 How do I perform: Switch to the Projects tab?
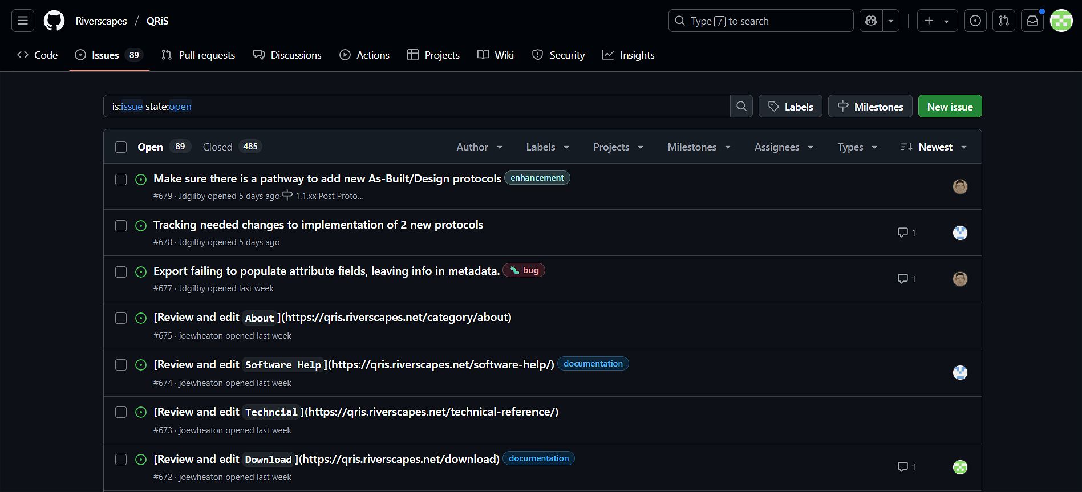click(433, 55)
